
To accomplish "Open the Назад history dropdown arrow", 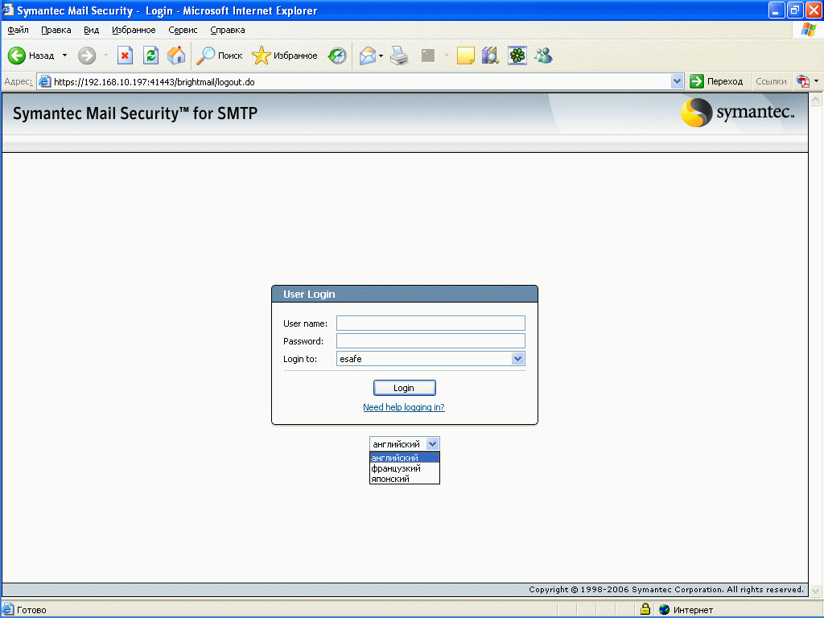I will [64, 56].
